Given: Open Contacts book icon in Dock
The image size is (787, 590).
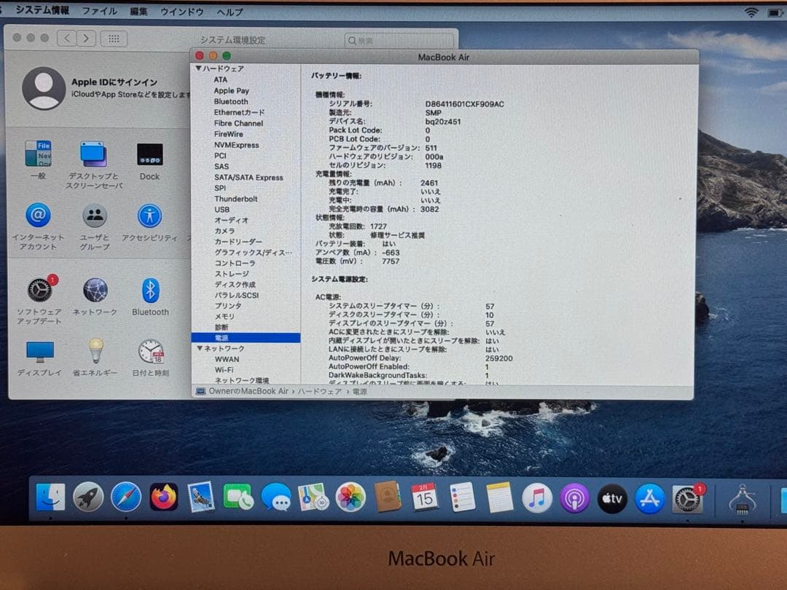Looking at the screenshot, I should click(388, 497).
